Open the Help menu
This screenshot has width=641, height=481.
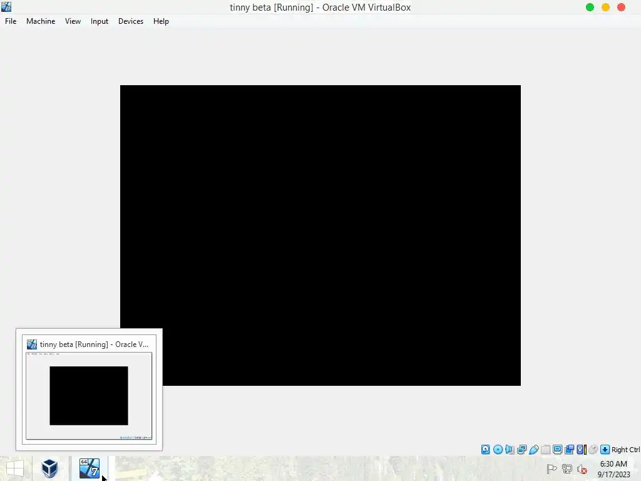pyautogui.click(x=161, y=21)
